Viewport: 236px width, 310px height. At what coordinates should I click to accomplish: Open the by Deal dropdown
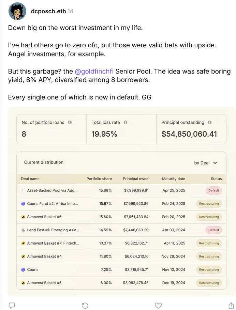coord(206,163)
